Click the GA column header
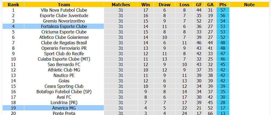This screenshot has width=271, height=115. (x=210, y=5)
